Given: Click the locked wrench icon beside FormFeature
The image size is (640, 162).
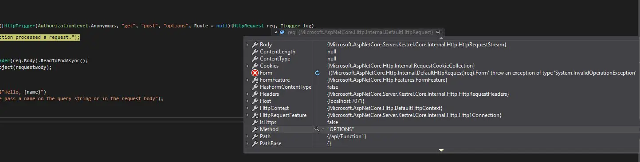Looking at the screenshot, I should [x=255, y=80].
